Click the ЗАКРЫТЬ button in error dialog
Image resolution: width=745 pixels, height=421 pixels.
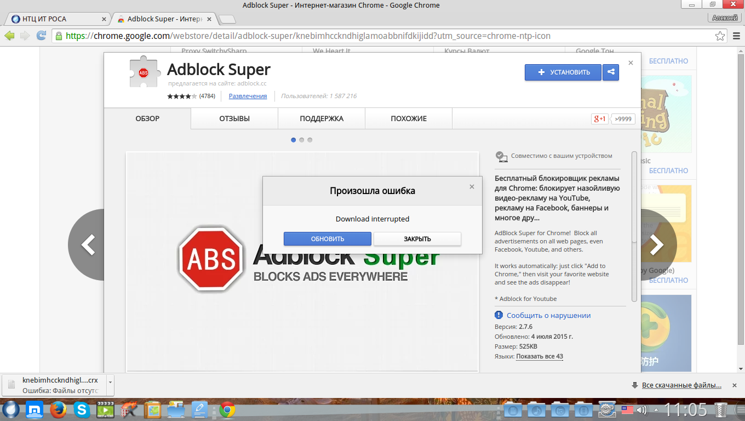point(417,238)
